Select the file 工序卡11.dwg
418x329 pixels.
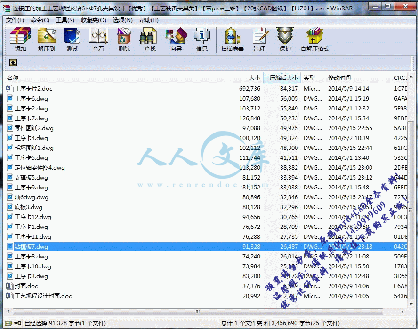coord(33,236)
